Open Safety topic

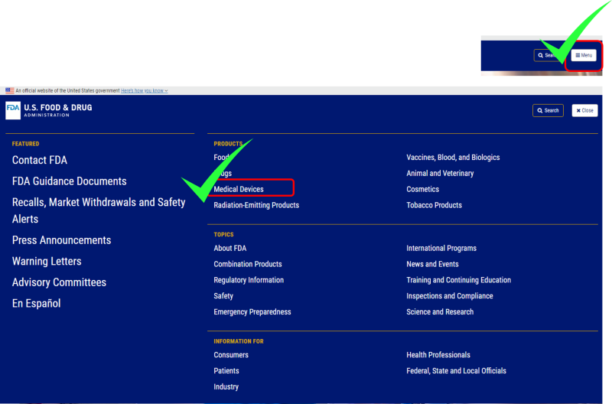223,296
